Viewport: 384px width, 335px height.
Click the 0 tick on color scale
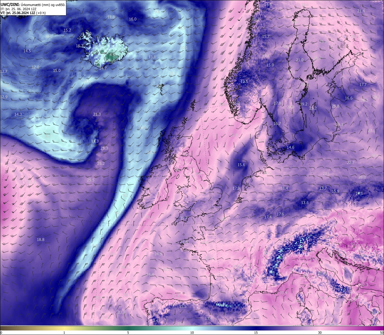click(x=1, y=332)
